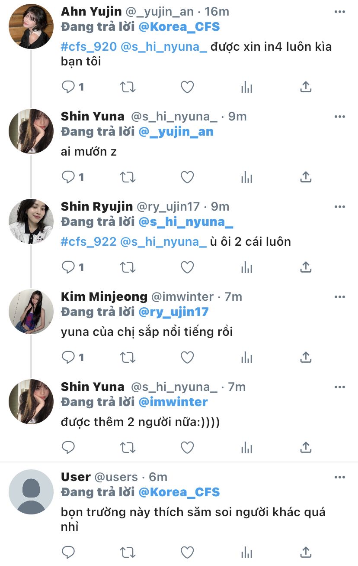Share Shin Ryujin's #cfs_922 tweet

[306, 267]
